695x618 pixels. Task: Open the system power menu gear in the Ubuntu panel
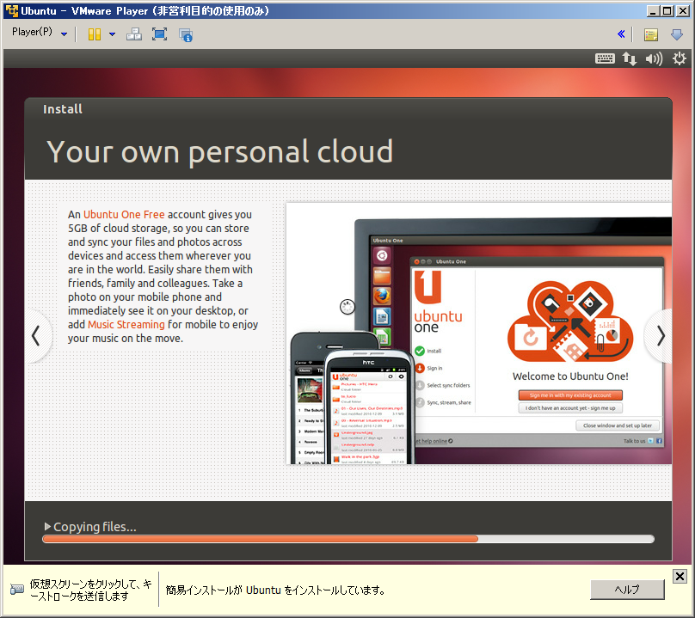coord(679,58)
